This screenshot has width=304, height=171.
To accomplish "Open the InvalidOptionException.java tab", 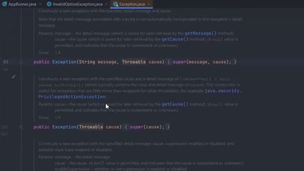I will (77, 4).
